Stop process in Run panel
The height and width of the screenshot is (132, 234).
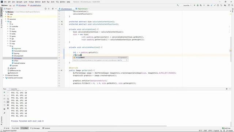tap(4, 95)
